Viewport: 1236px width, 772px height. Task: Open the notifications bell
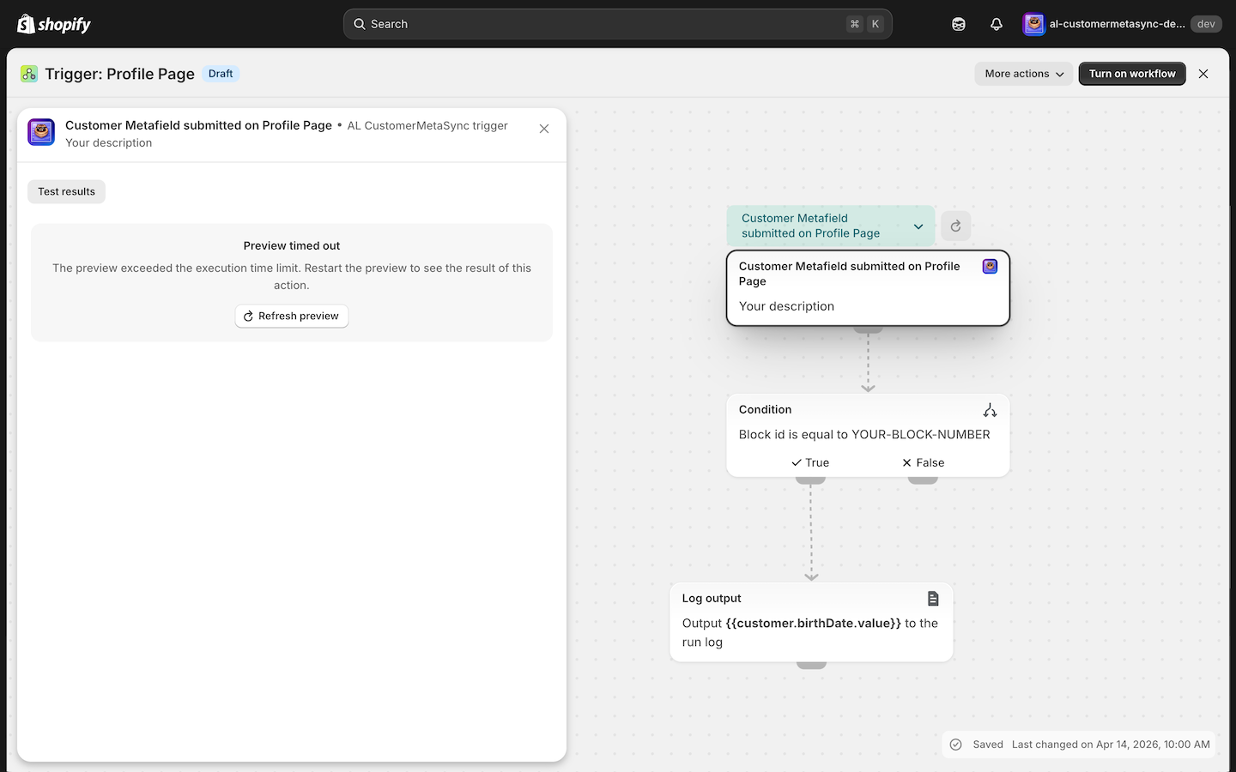coord(997,24)
